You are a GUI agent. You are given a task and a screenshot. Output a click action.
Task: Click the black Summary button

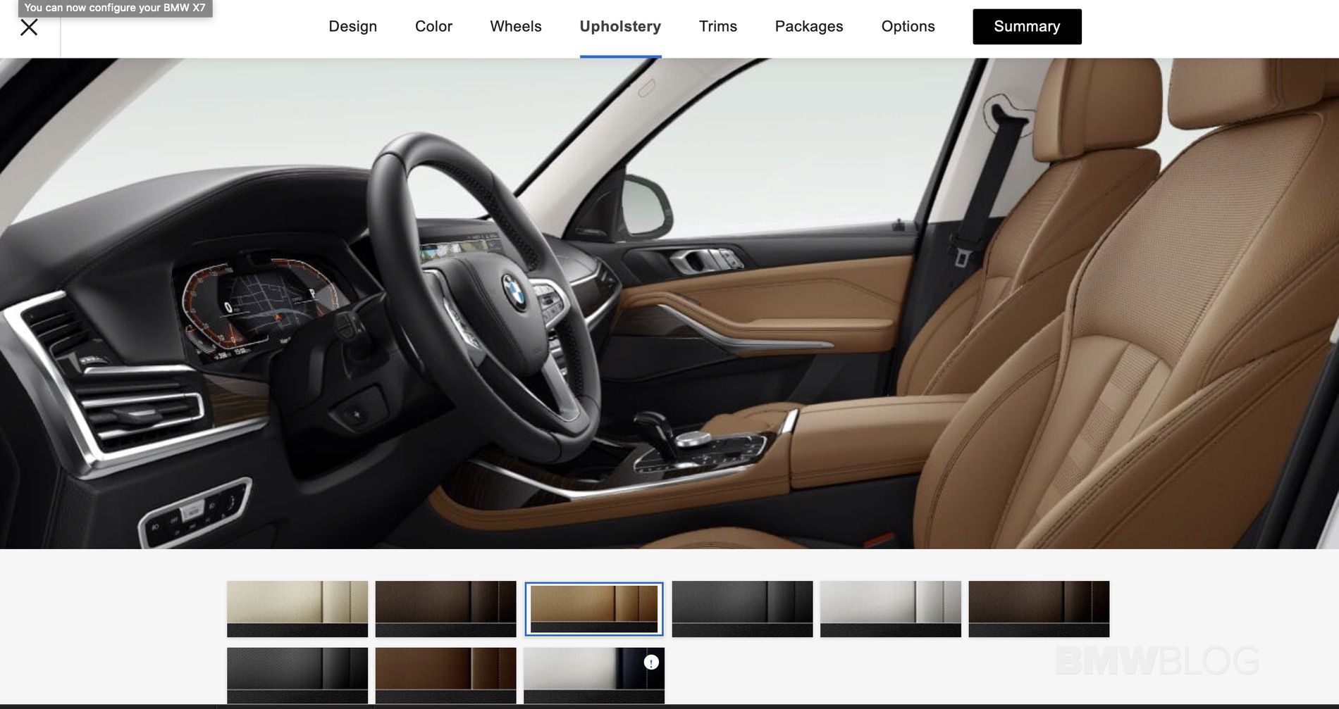coord(1027,27)
